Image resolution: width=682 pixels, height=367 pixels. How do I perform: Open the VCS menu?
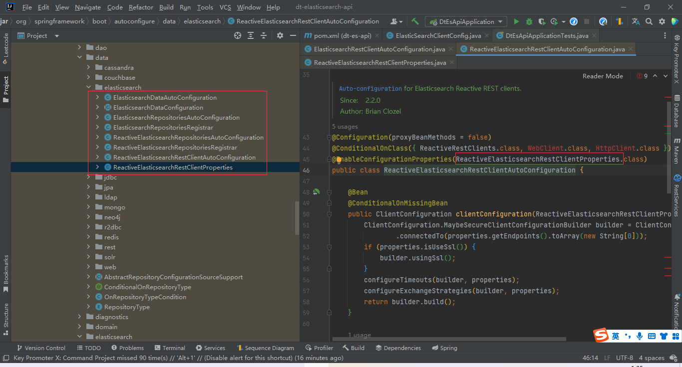tap(225, 7)
